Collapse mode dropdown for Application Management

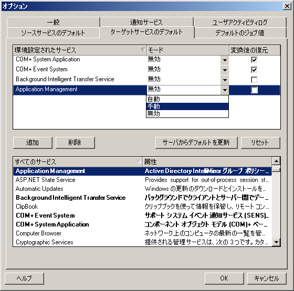(x=225, y=90)
